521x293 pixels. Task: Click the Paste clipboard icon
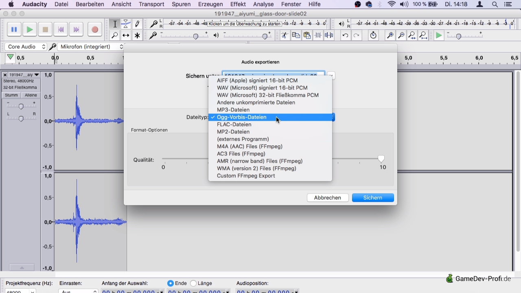pos(307,35)
